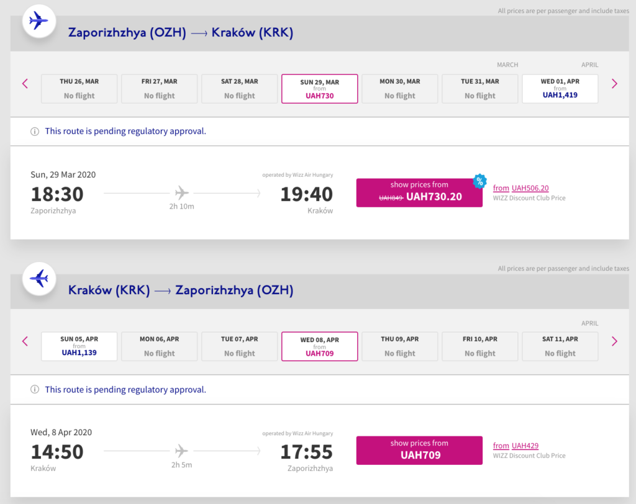Select Wed 01 Apr UAH1,419 date tab
The image size is (636, 504).
click(560, 89)
